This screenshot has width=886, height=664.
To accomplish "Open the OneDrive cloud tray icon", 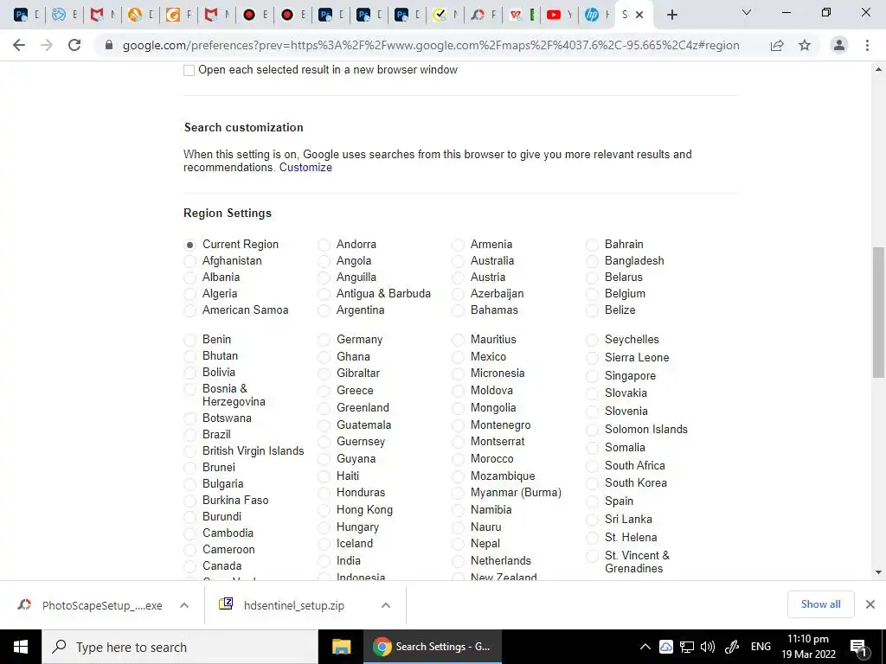I will click(x=666, y=647).
